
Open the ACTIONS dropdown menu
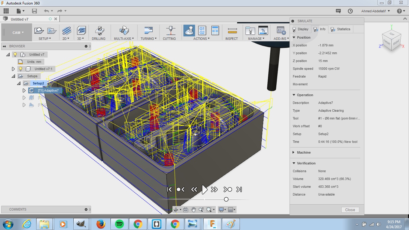(x=202, y=39)
